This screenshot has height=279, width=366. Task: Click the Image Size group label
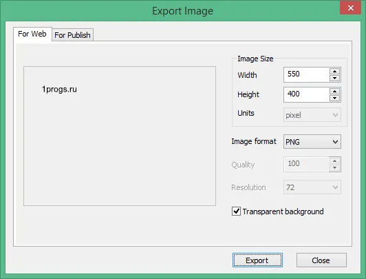255,59
